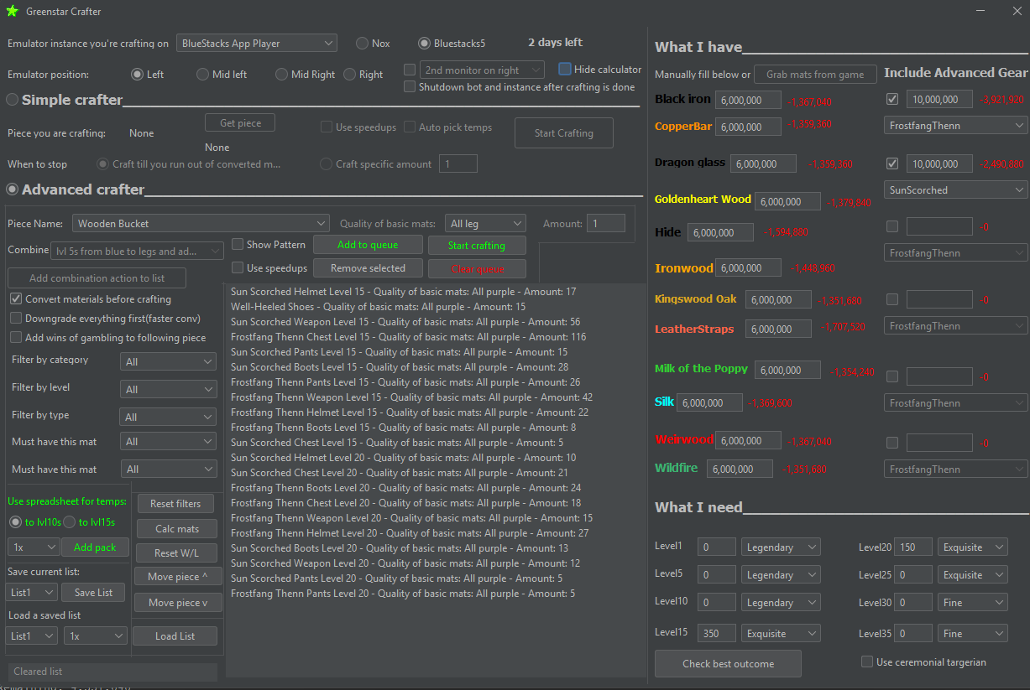
Task: Select queue row Well-Heeled Shoes
Action: (x=378, y=307)
